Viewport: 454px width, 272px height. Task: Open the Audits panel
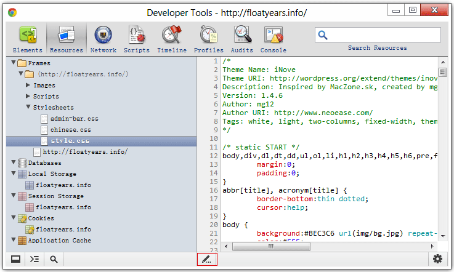coord(242,39)
